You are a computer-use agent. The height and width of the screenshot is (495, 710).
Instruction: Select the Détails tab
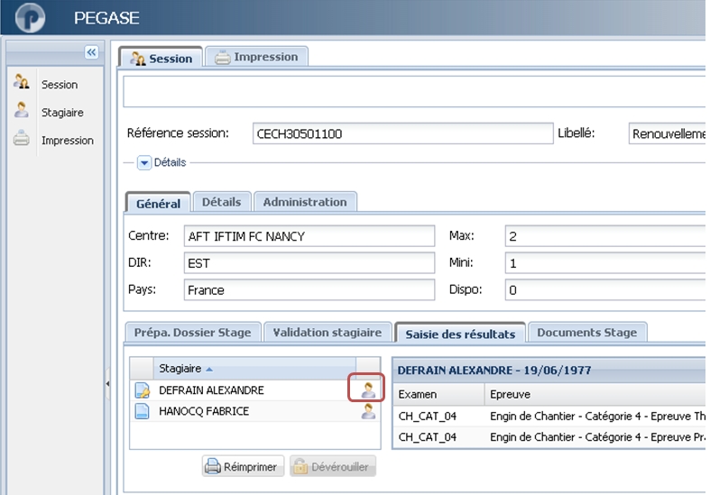tap(221, 202)
